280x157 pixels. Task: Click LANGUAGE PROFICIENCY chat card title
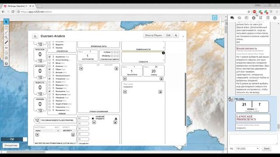coord(246,118)
